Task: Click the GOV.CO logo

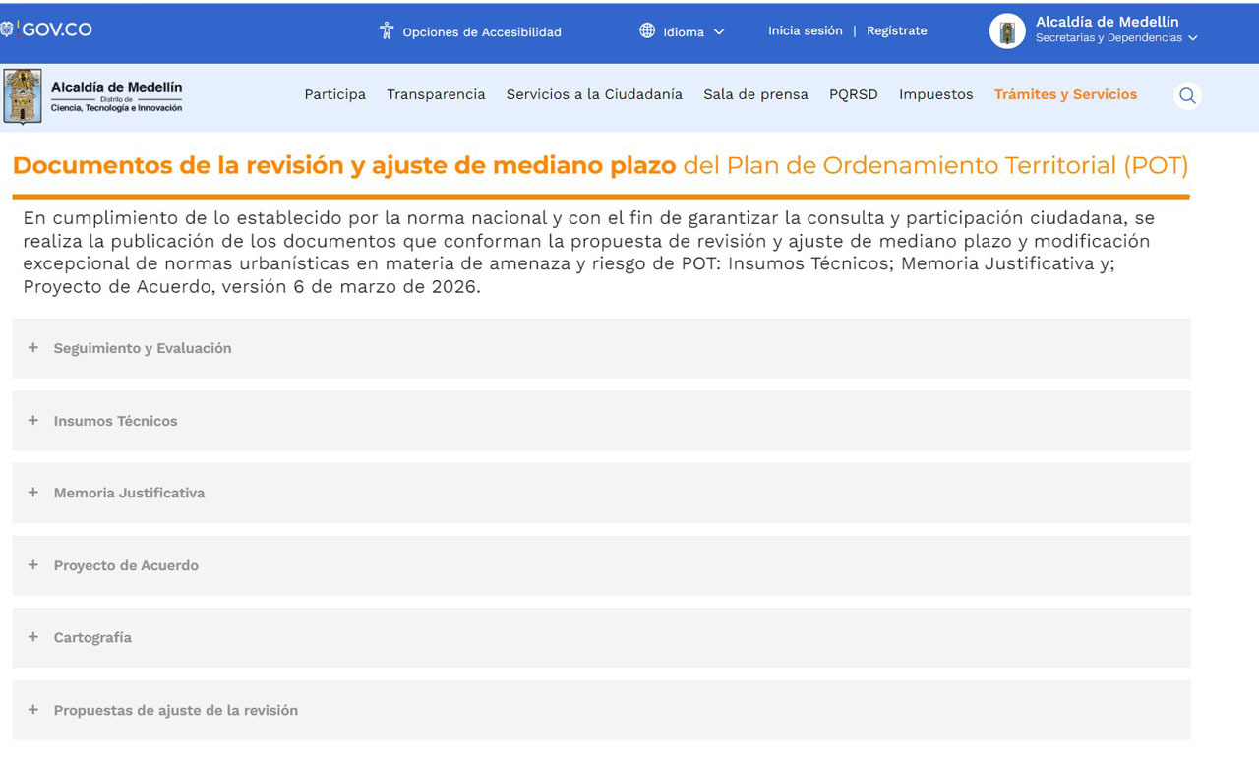Action: point(46,29)
